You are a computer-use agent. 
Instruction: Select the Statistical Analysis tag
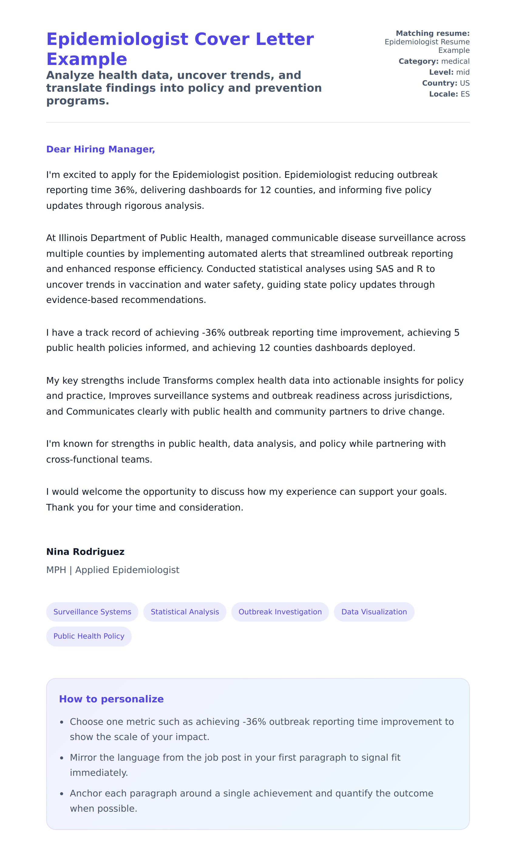coord(185,612)
